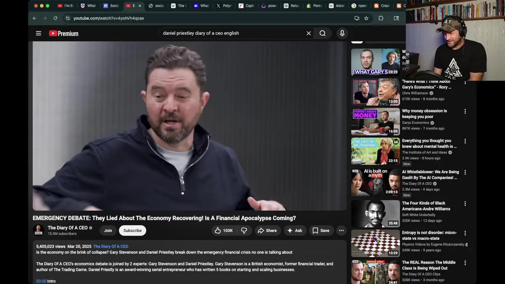Subscribe to The Diary Of A CEO
Image resolution: width=505 pixels, height=284 pixels.
click(133, 230)
